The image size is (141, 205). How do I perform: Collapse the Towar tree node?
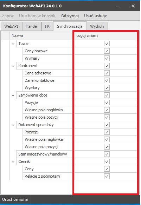[13, 44]
